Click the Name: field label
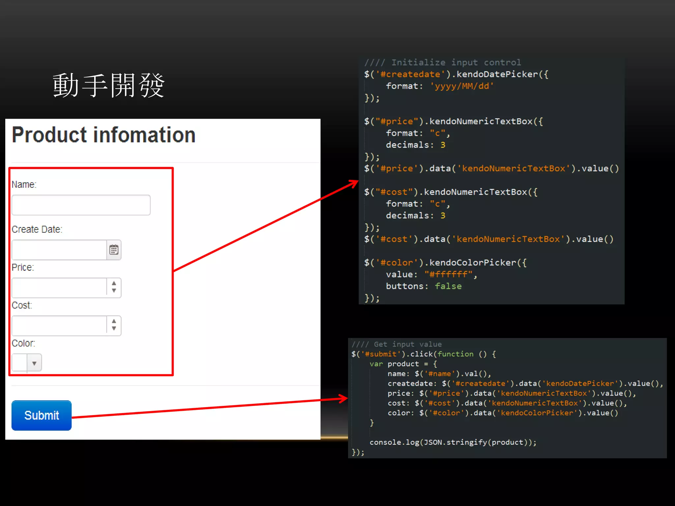 tap(24, 184)
